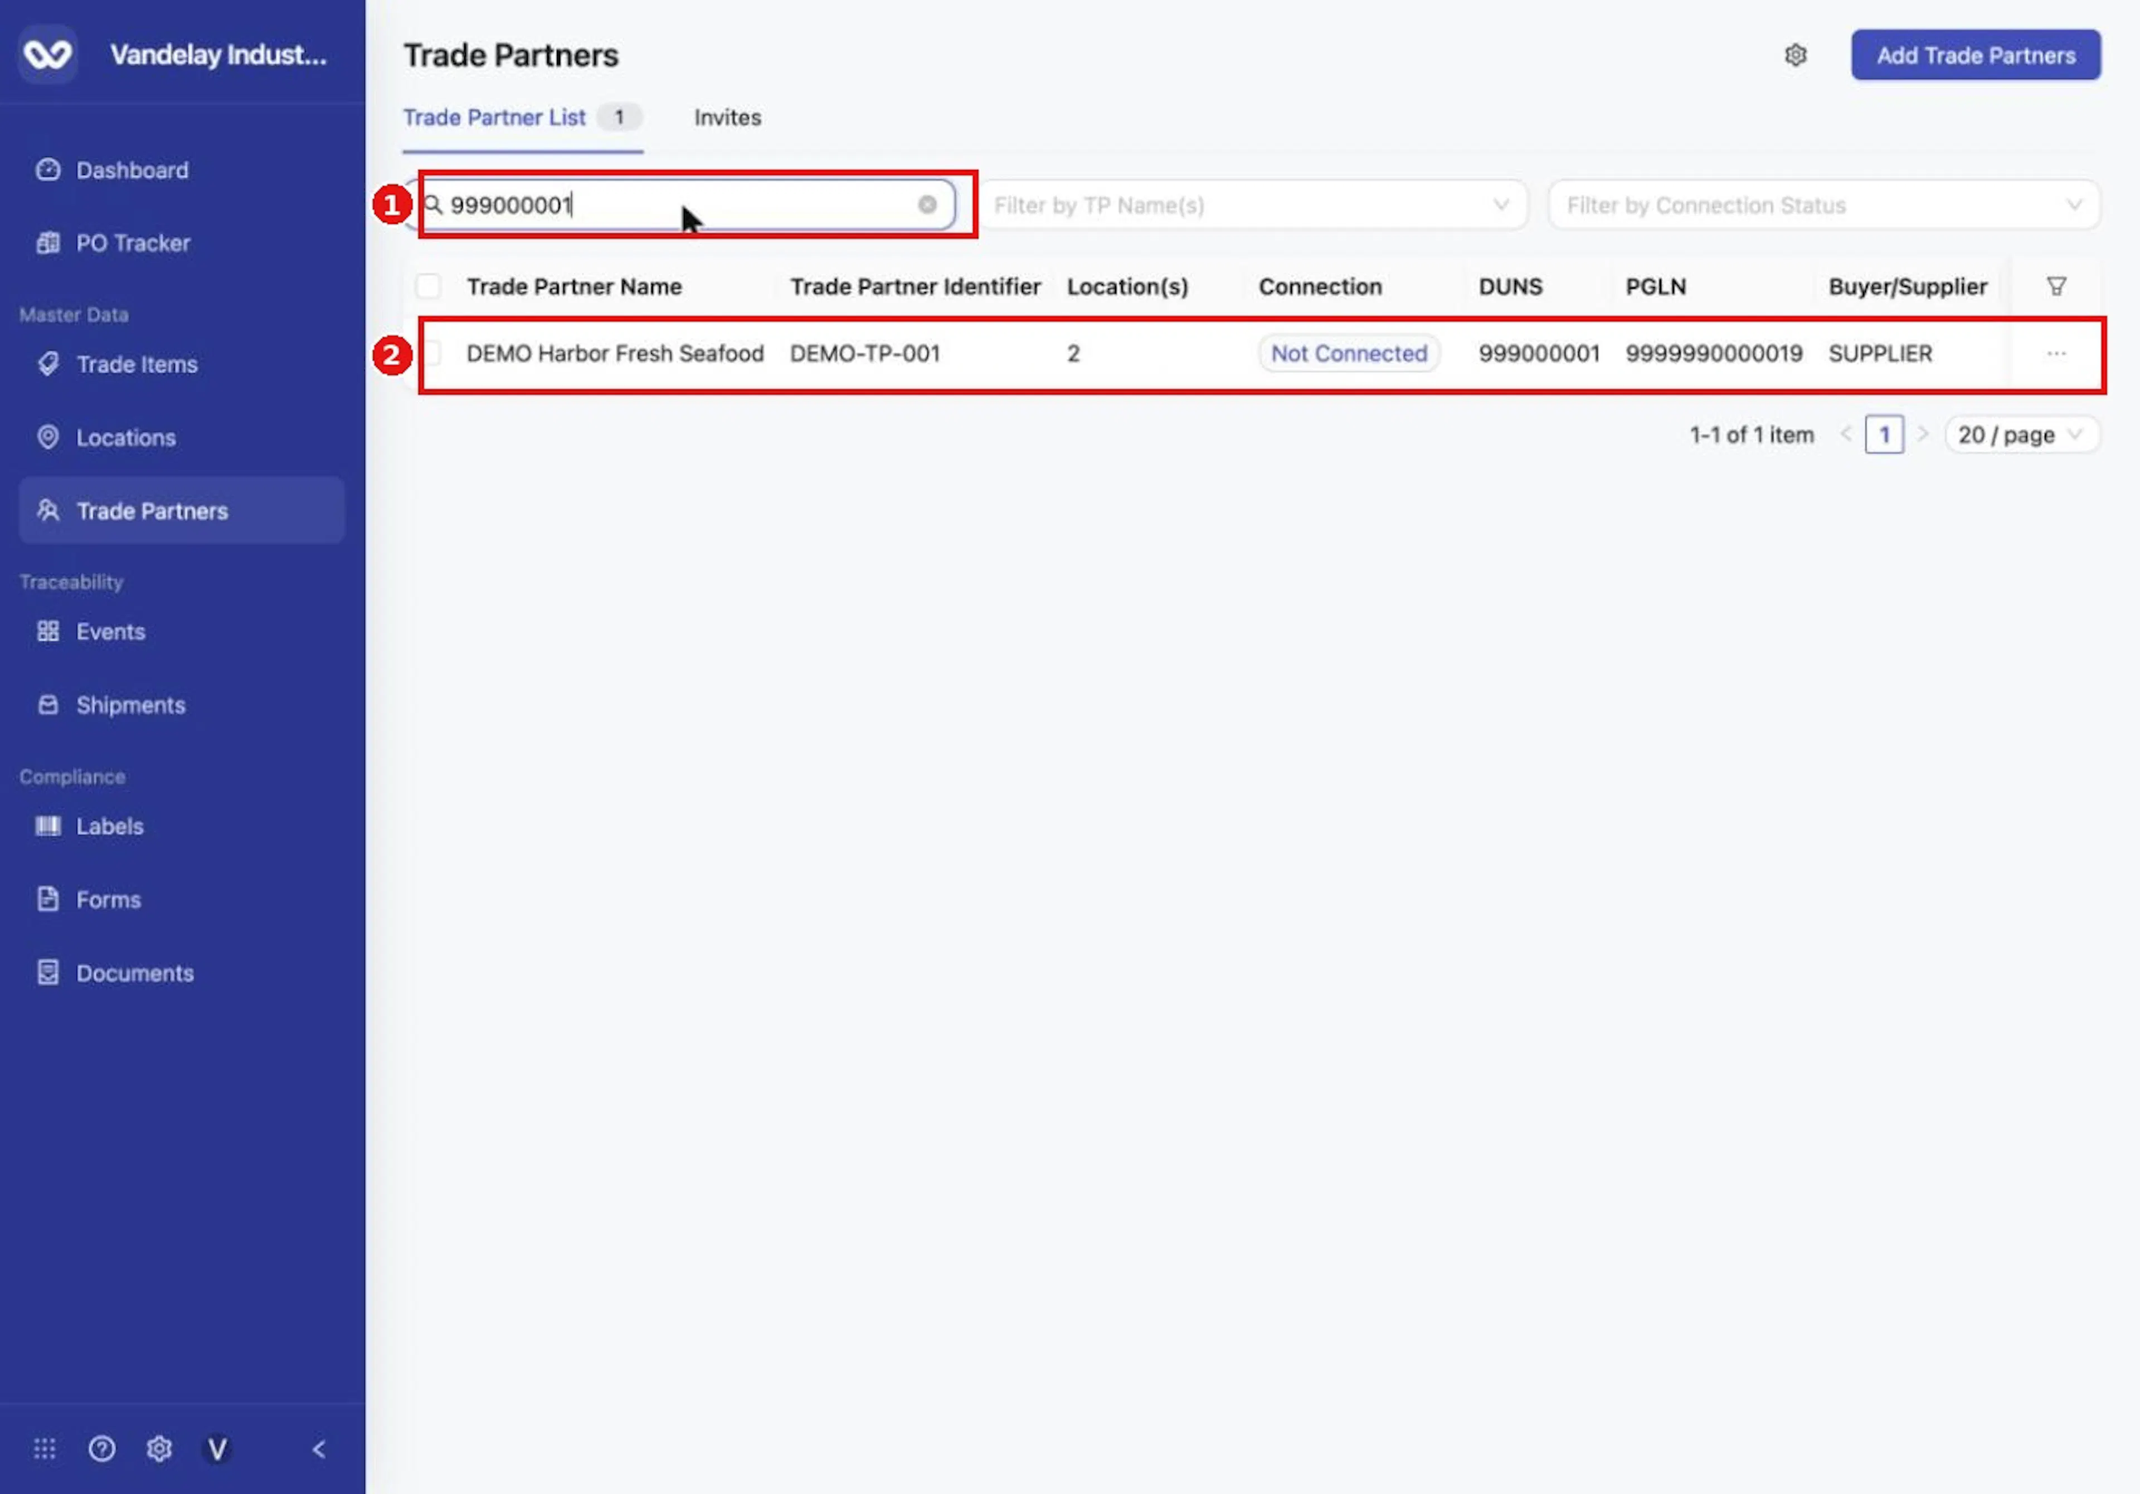Open the Locations section
Screen dimensions: 2140x1494
click(125, 438)
